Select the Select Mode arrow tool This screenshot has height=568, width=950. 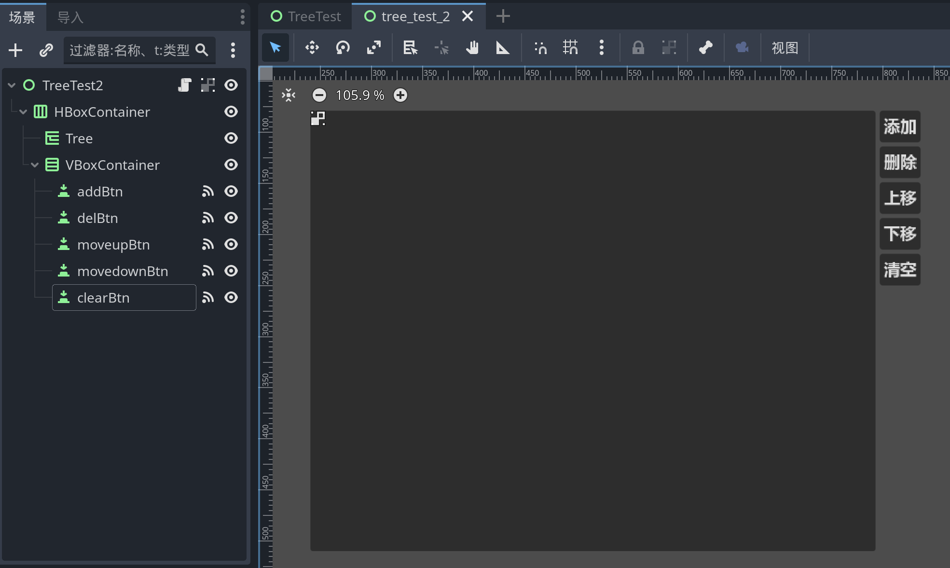click(275, 47)
